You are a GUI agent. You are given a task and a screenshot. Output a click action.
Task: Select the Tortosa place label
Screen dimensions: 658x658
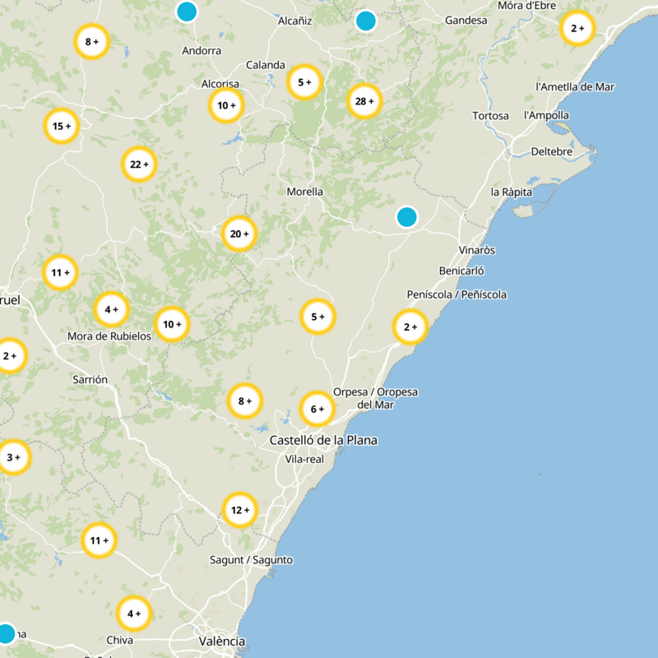tap(491, 116)
